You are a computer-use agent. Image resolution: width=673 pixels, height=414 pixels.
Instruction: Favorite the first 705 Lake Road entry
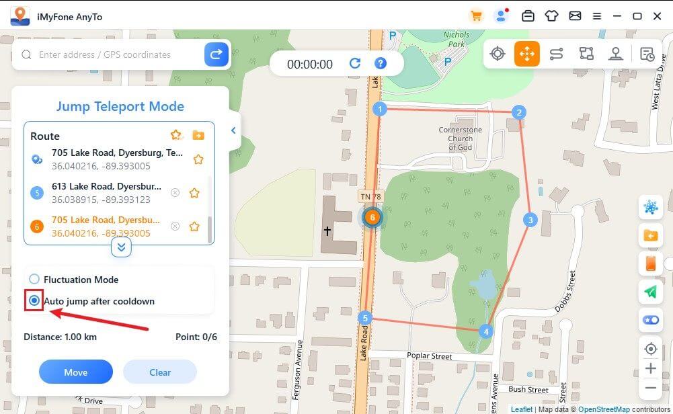click(x=198, y=159)
